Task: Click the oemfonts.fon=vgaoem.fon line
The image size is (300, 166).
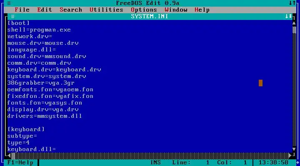Action: click(x=50, y=90)
